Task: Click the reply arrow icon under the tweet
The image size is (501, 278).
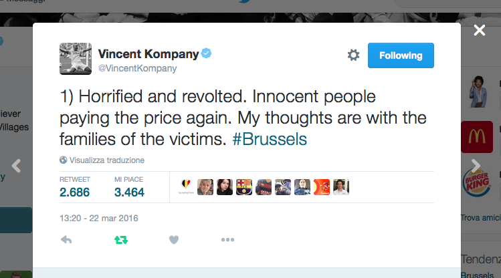Action: click(66, 239)
